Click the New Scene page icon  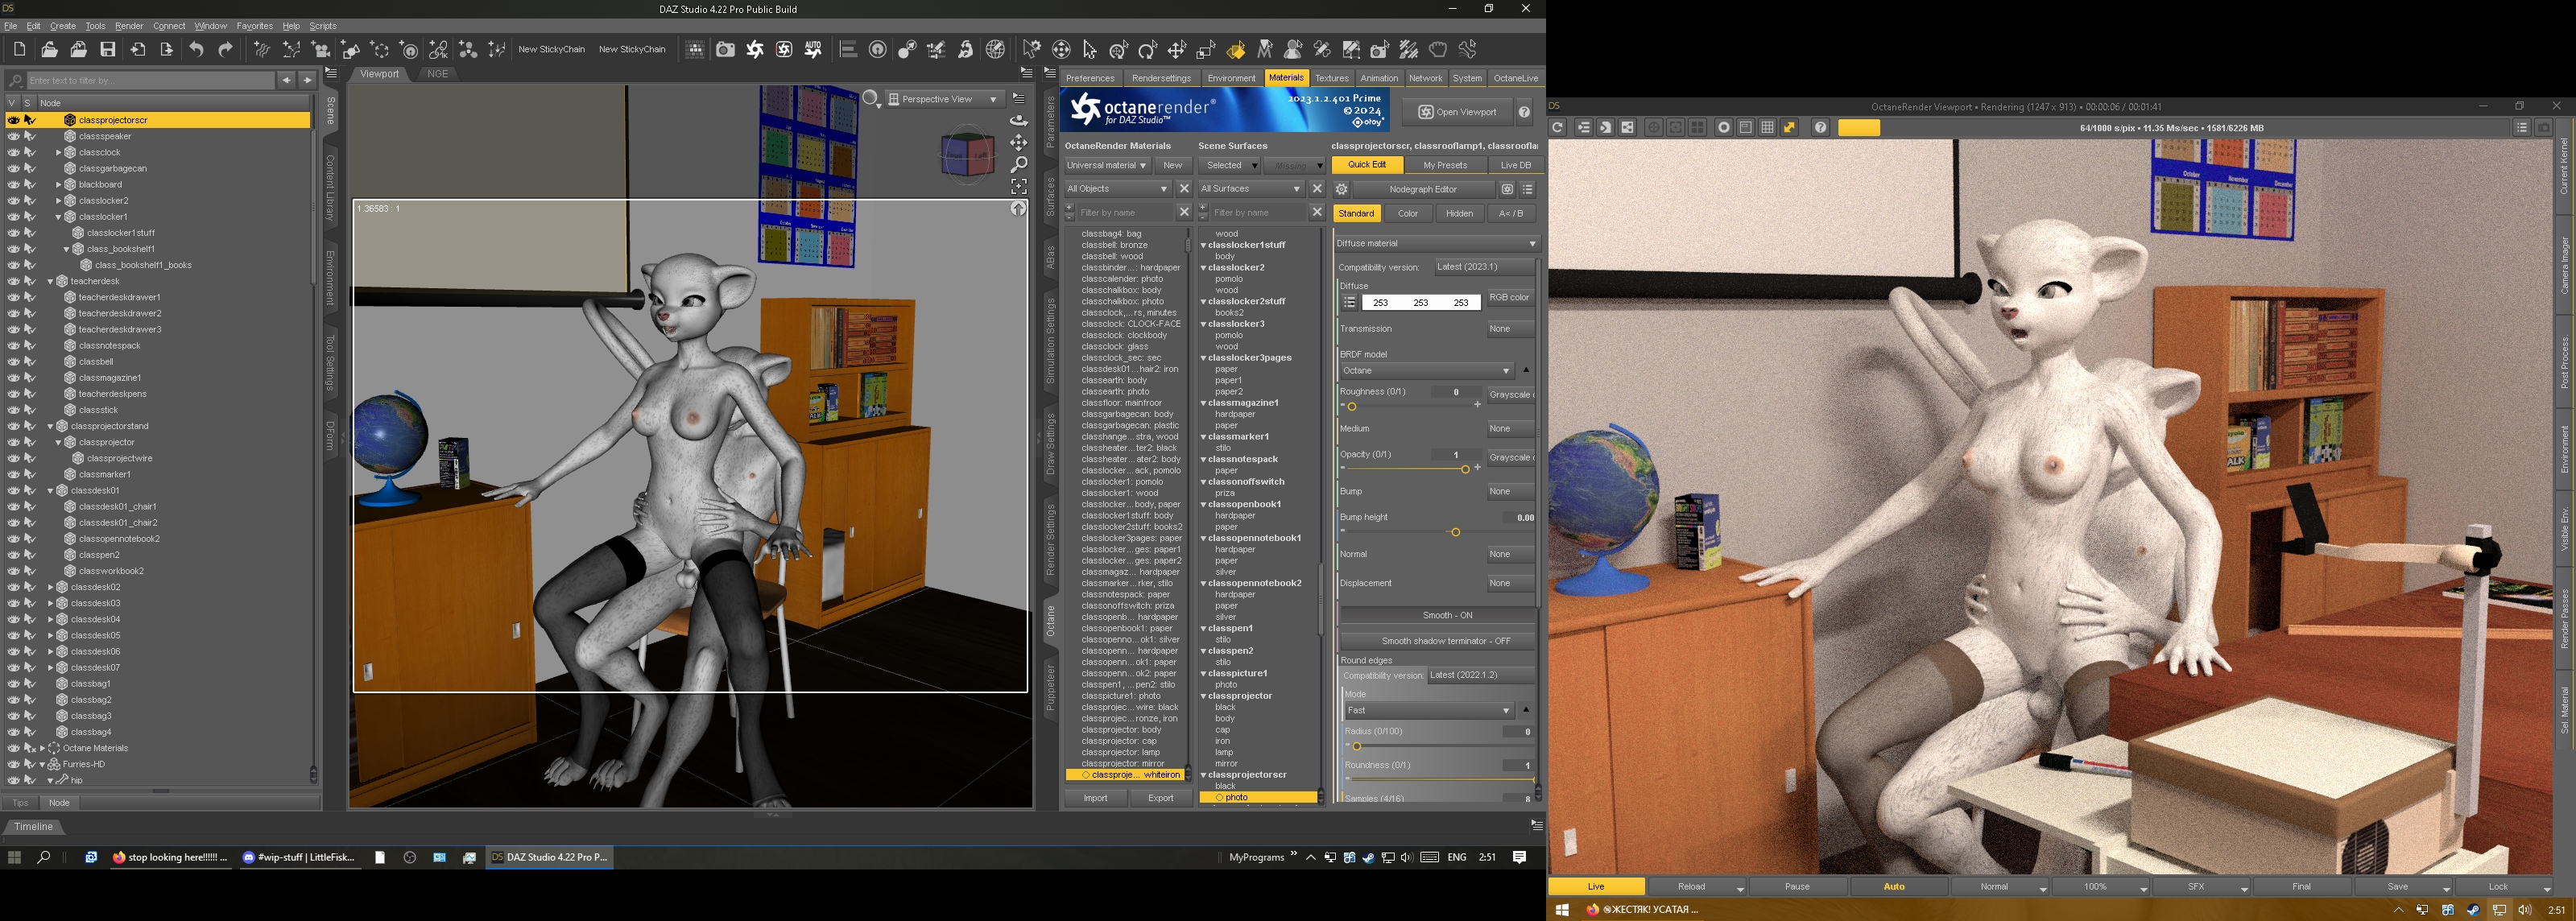20,50
